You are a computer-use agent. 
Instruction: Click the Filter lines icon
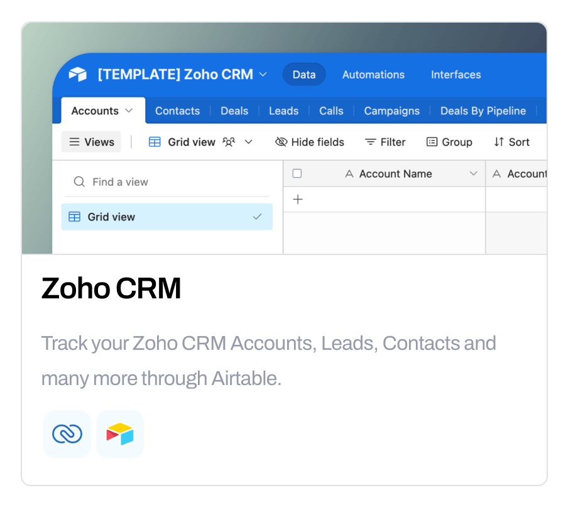point(371,142)
